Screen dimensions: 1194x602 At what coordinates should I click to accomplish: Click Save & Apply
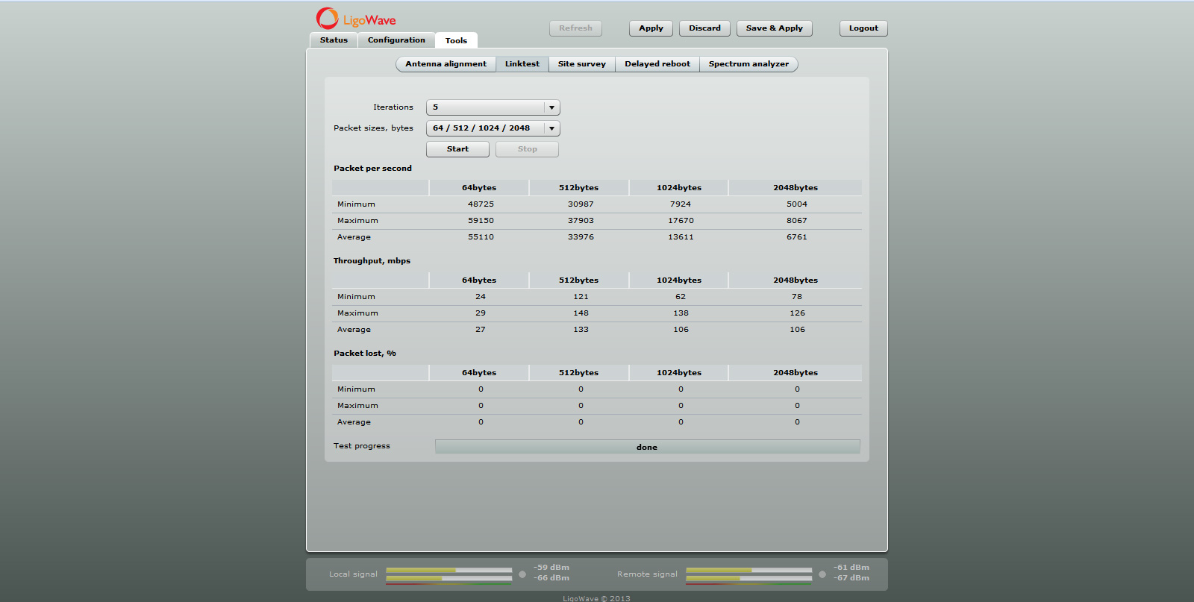(x=774, y=28)
